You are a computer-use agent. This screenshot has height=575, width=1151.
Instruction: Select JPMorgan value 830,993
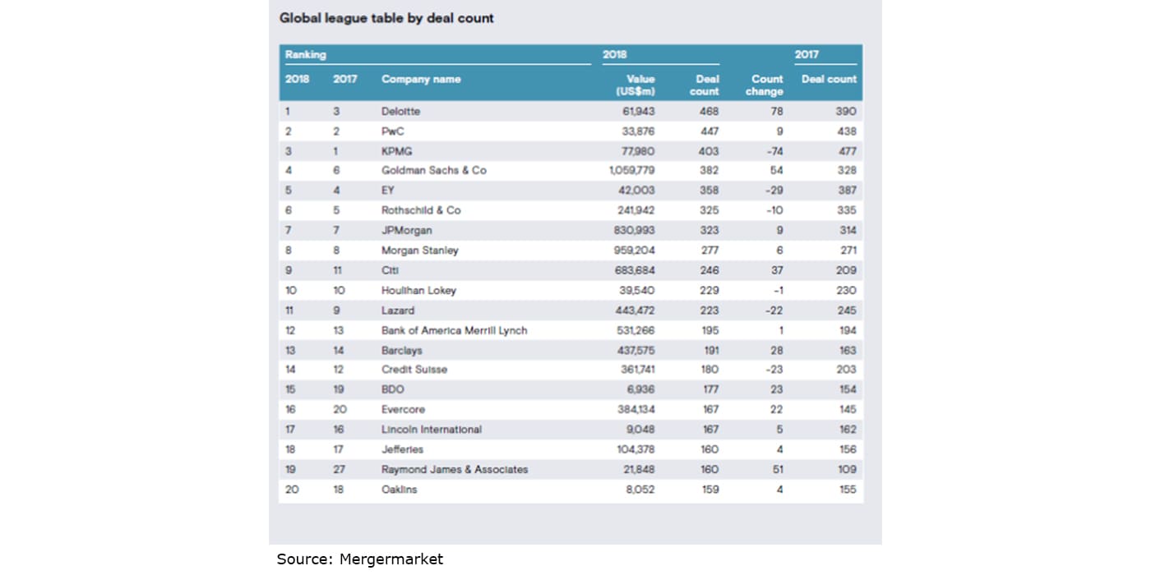pyautogui.click(x=635, y=231)
